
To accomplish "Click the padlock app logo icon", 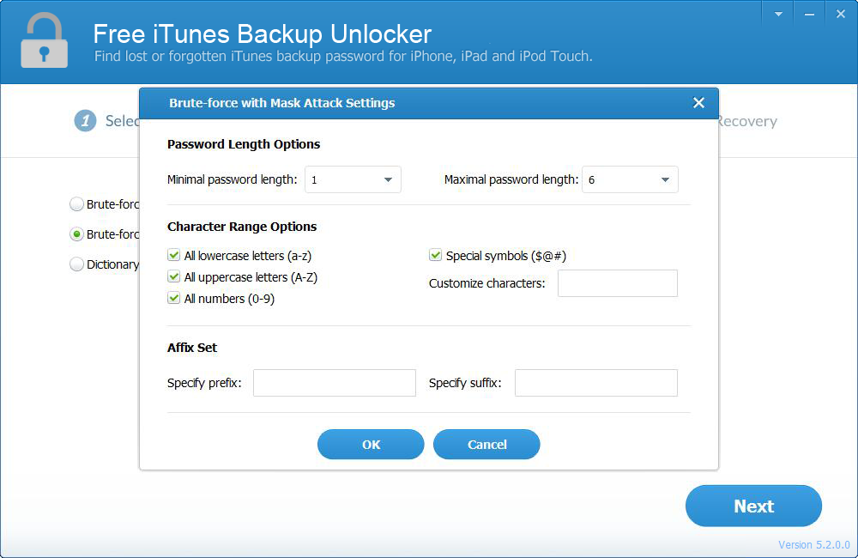I will click(x=44, y=40).
